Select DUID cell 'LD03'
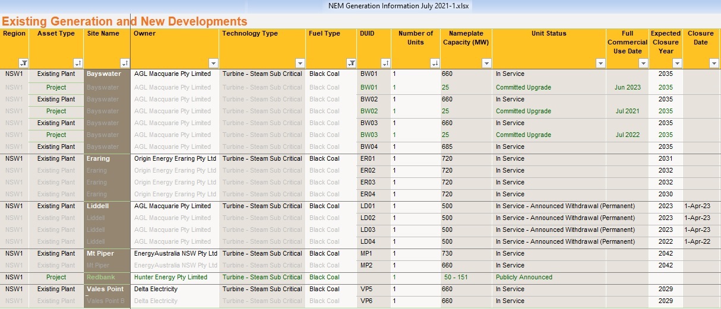The width and height of the screenshot is (721, 309). click(374, 230)
